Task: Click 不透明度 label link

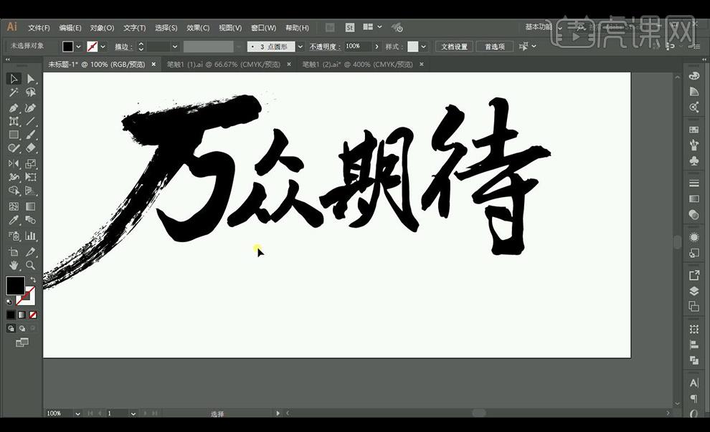Action: coord(325,47)
